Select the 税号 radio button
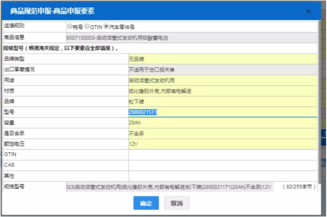The width and height of the screenshot is (327, 217). click(x=70, y=27)
